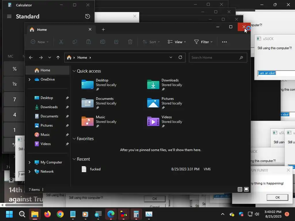The image size is (295, 221).
Task: Collapse the Quick access section
Action: 74,71
